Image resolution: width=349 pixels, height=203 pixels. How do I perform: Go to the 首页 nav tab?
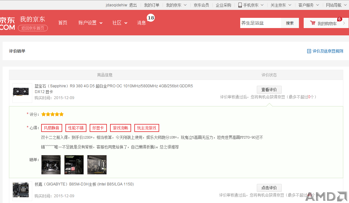[63, 23]
